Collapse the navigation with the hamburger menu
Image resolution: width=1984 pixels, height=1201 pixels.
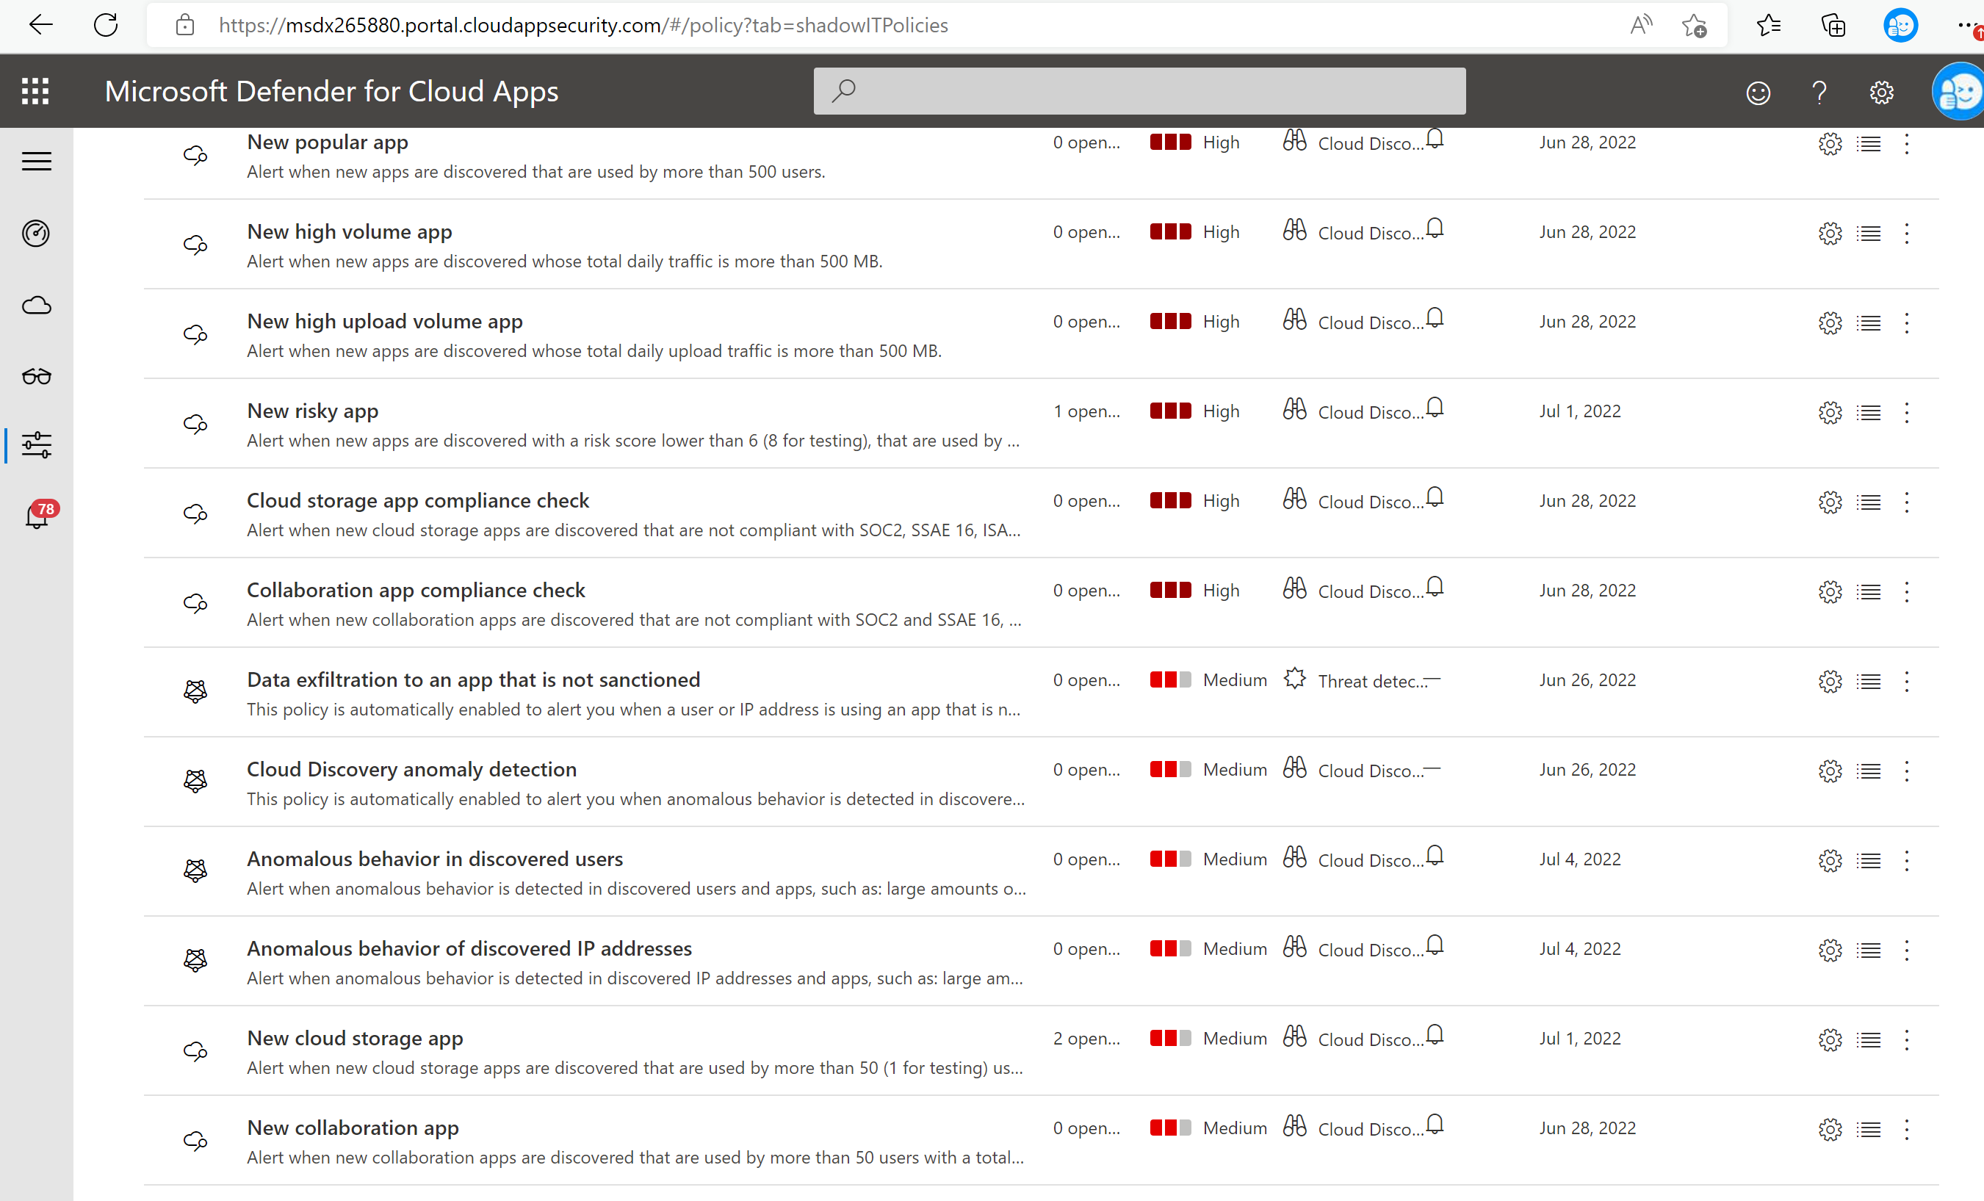point(35,160)
